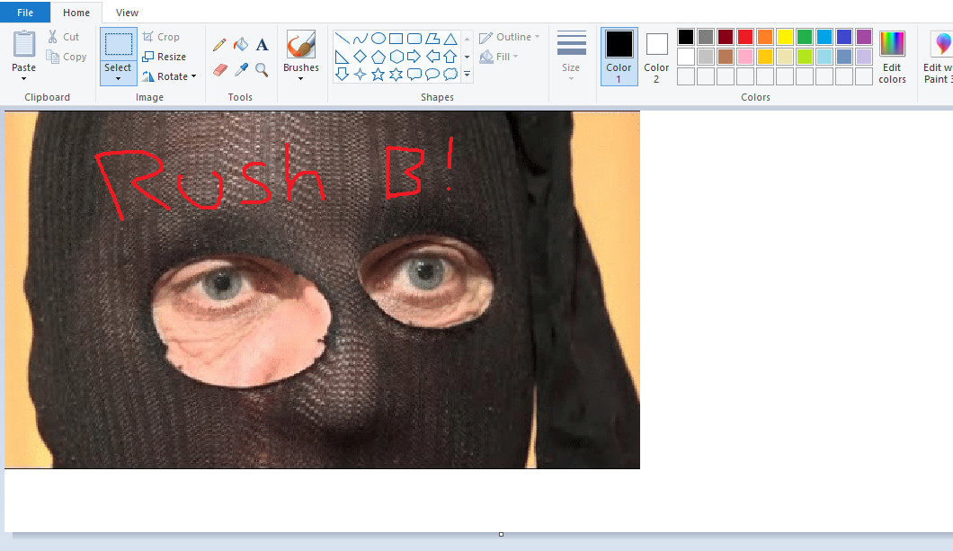Viewport: 953px width, 551px height.
Task: Open the Brushes dropdown arrow
Action: coord(301,79)
